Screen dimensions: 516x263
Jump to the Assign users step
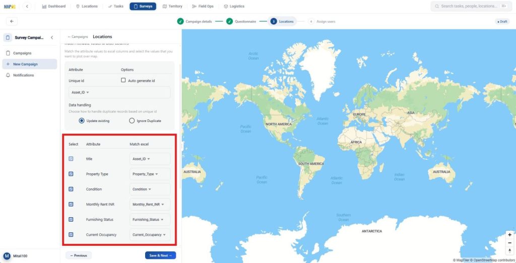(x=322, y=21)
